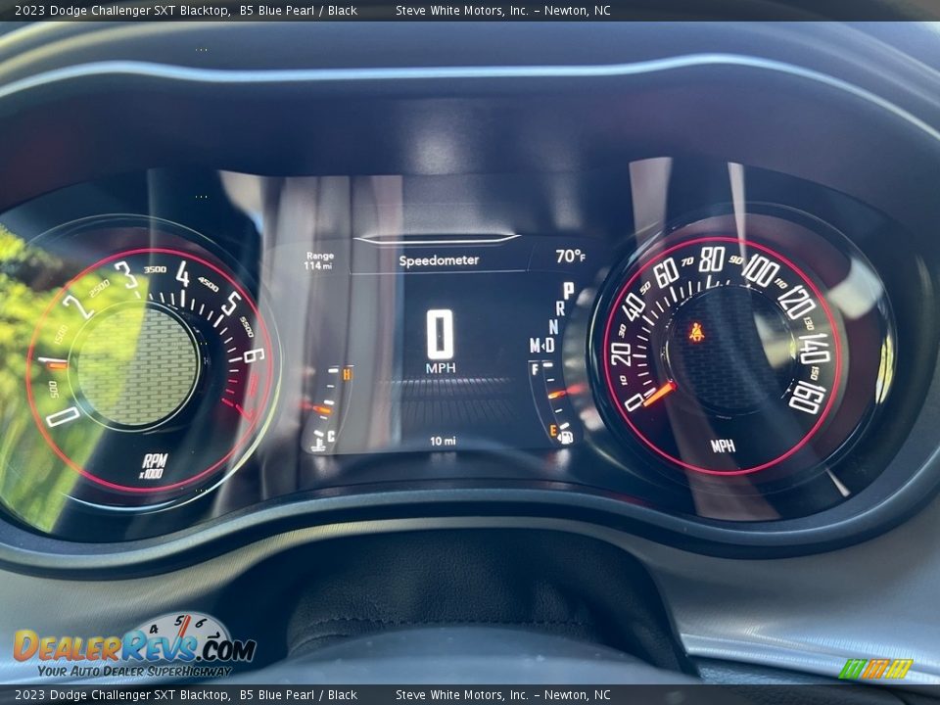Open the DealerRevs.com logo link
This screenshot has height=705, width=940.
(135, 646)
